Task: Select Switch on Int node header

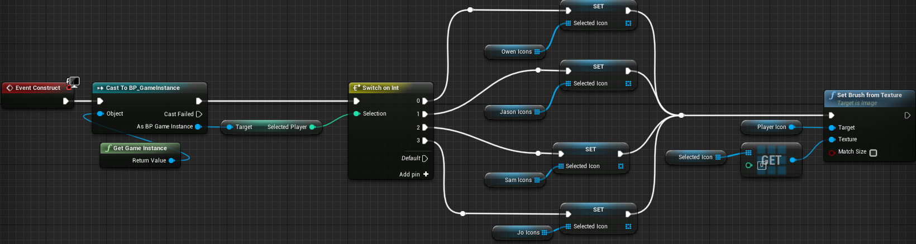Action: click(x=390, y=88)
